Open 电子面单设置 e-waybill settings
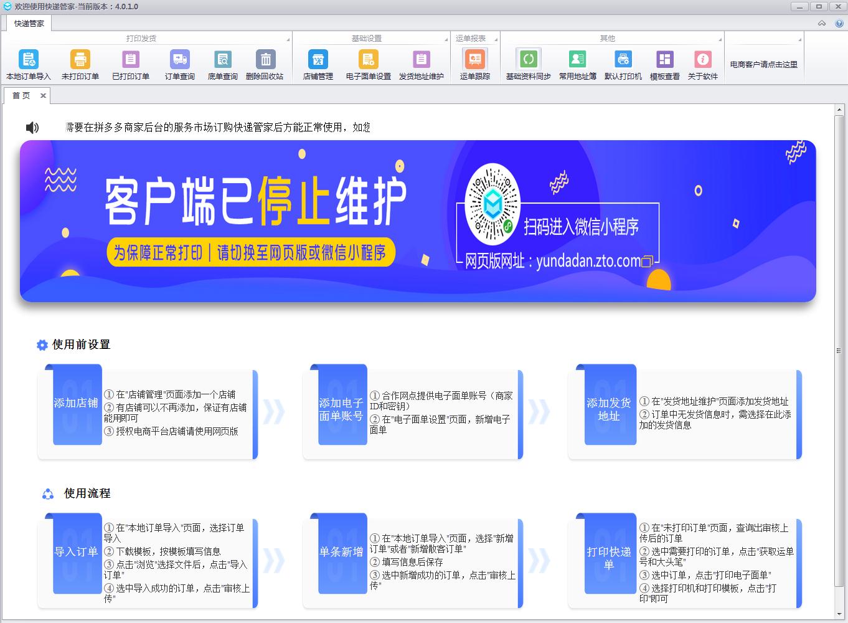Viewport: 848px width, 623px height. pos(367,64)
